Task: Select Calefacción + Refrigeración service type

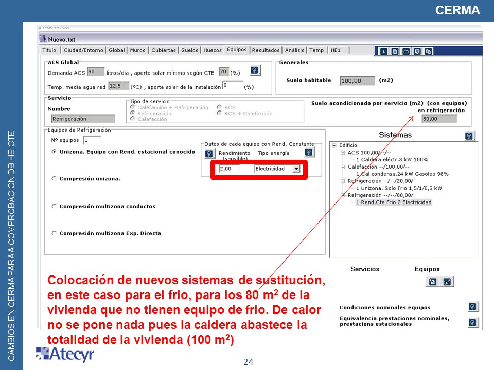Action: 133,107
